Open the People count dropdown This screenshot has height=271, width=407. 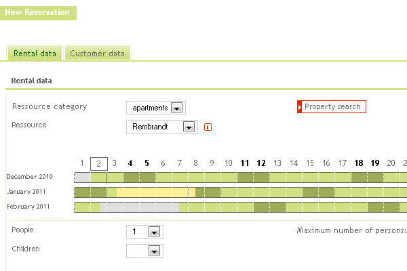[x=154, y=232]
